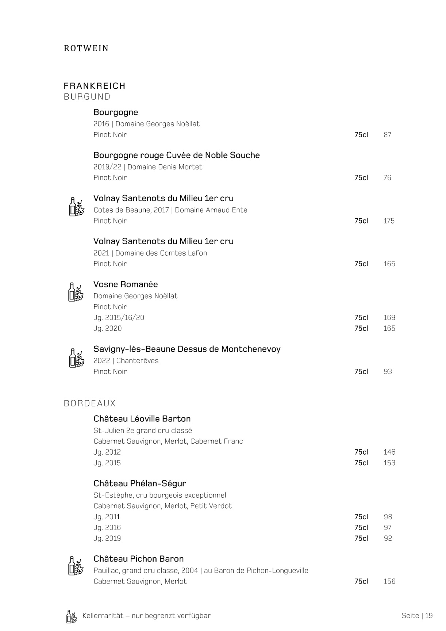446x631 pixels.
Task: Click the price 153 for Léoville Barton 2015
Action: [389, 463]
